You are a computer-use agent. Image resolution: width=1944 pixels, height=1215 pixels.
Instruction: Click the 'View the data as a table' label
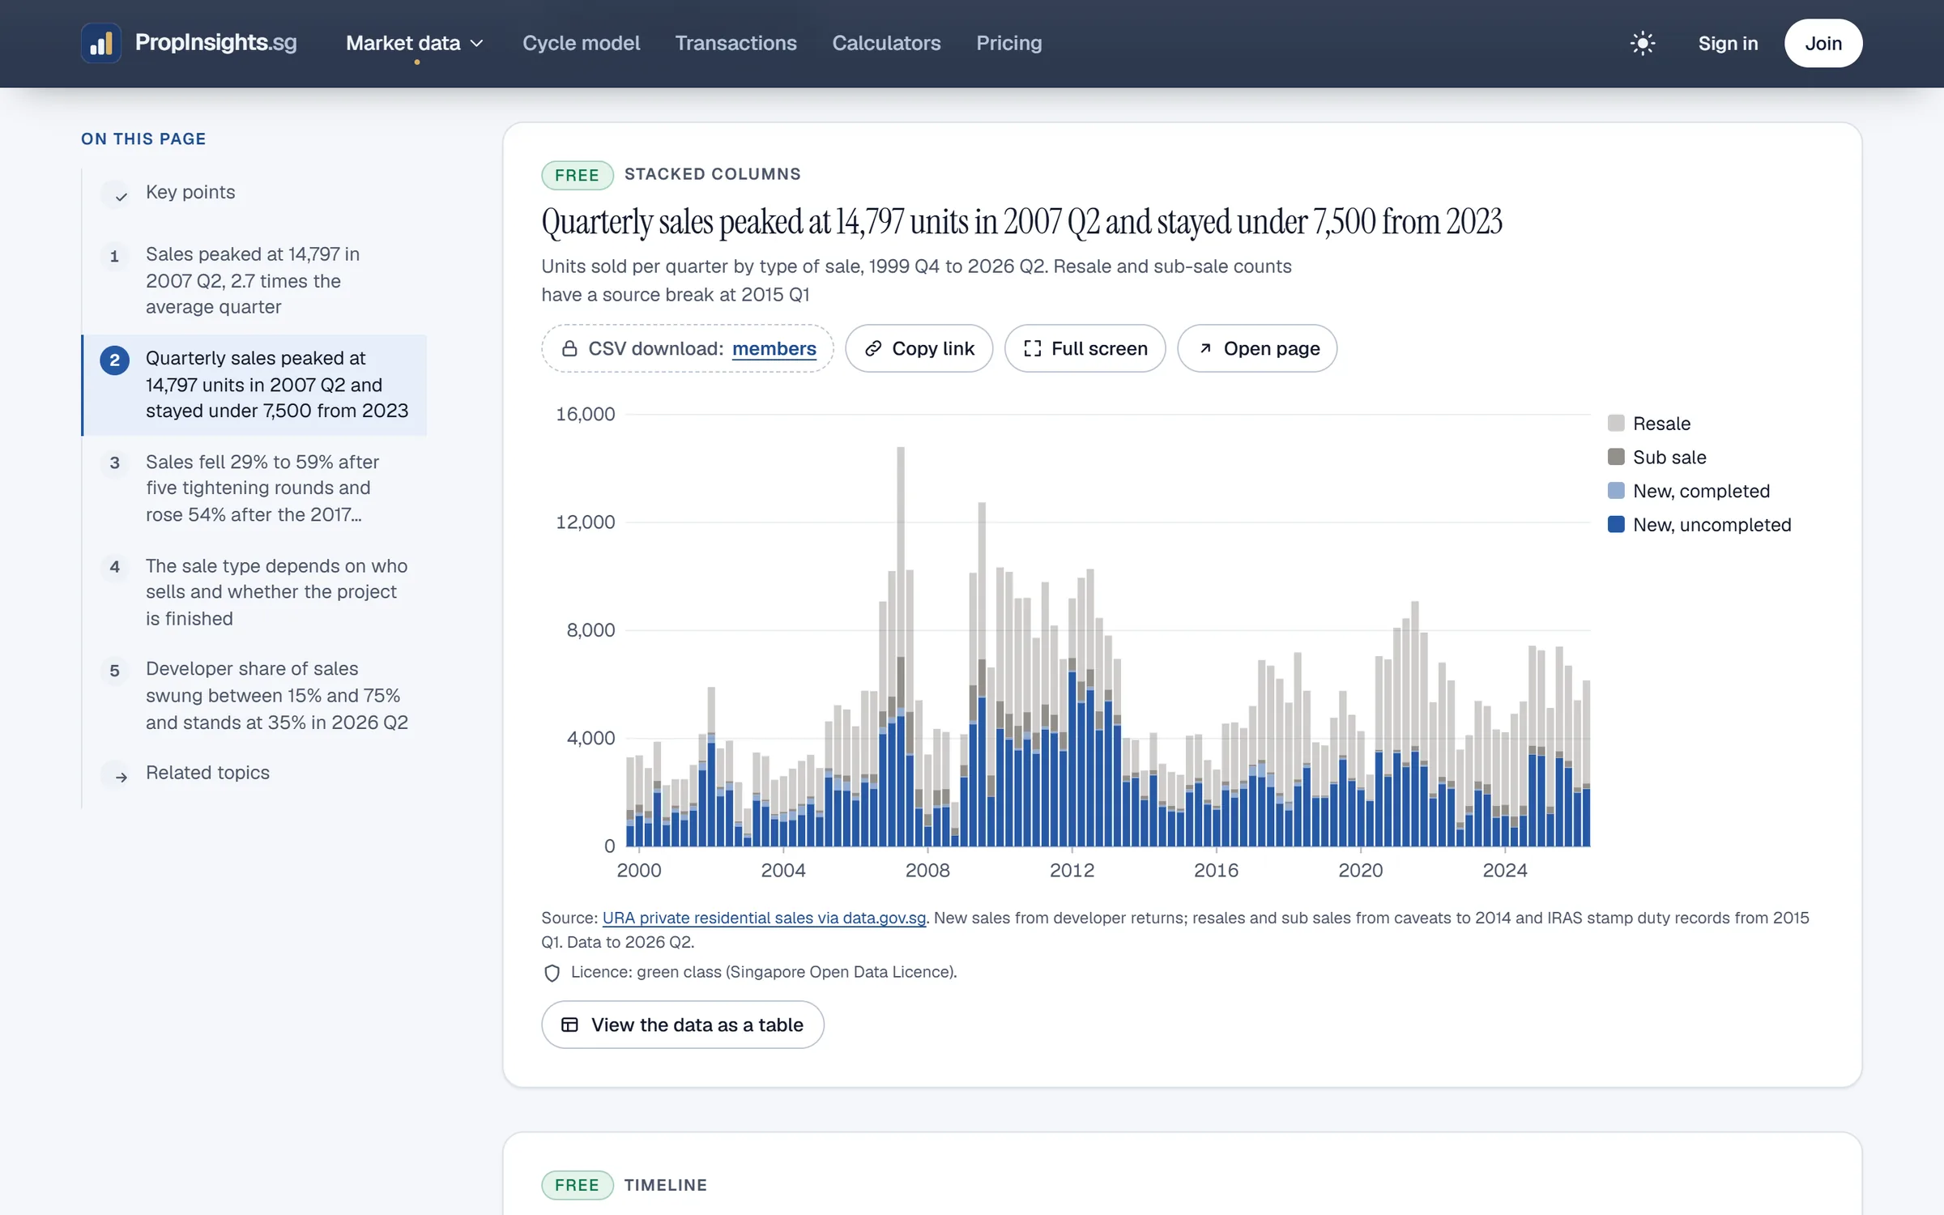click(697, 1025)
